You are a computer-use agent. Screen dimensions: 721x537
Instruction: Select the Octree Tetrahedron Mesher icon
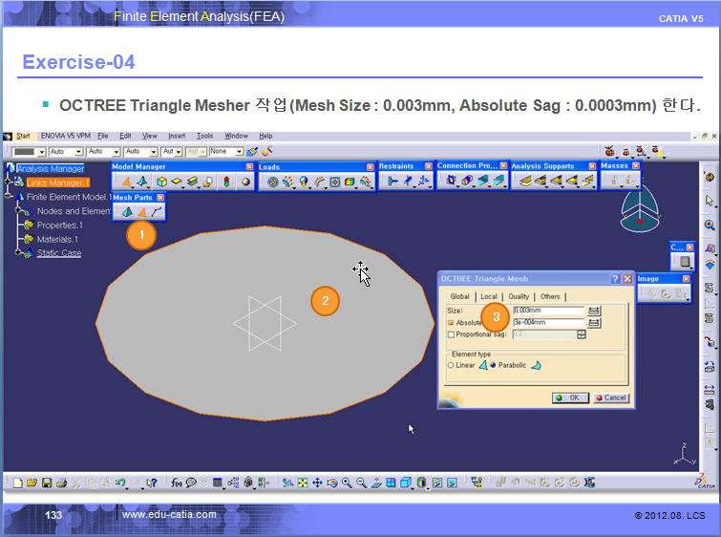[x=126, y=211]
